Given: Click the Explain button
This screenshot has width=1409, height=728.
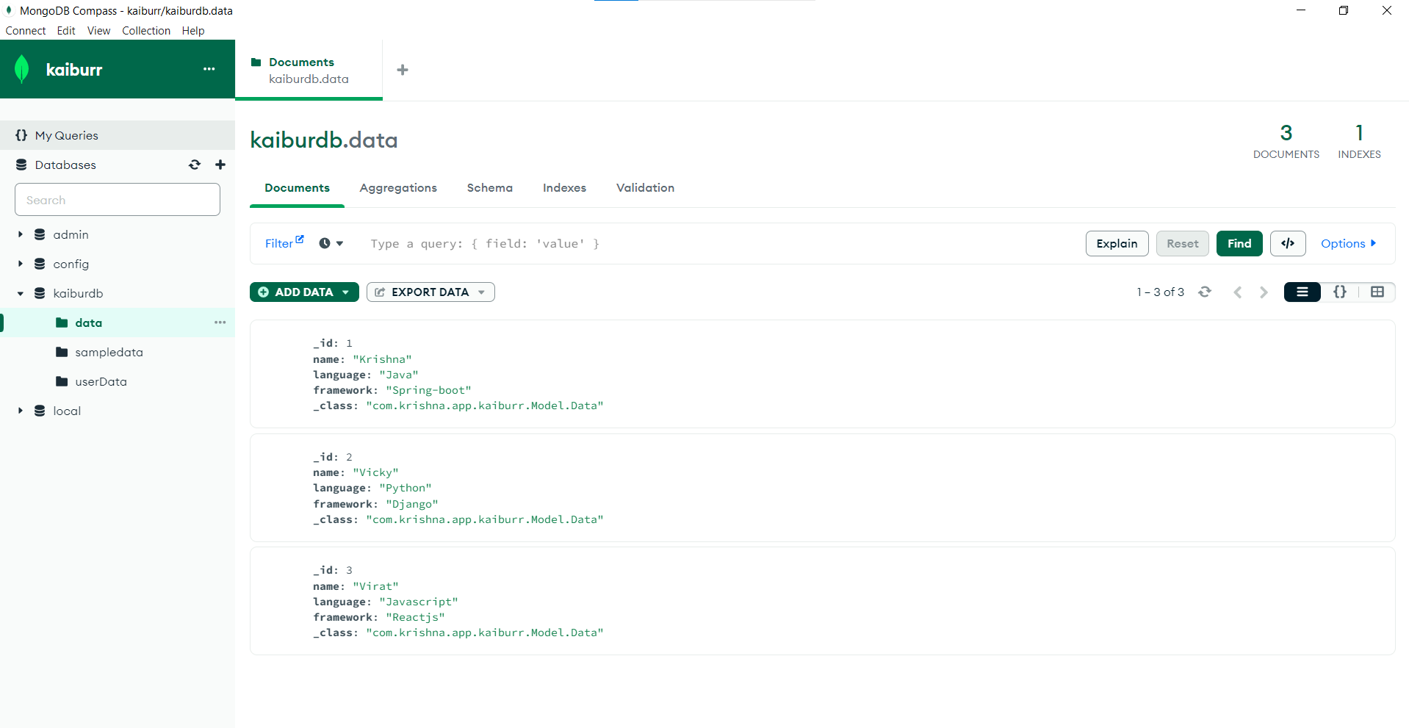Looking at the screenshot, I should tap(1117, 243).
